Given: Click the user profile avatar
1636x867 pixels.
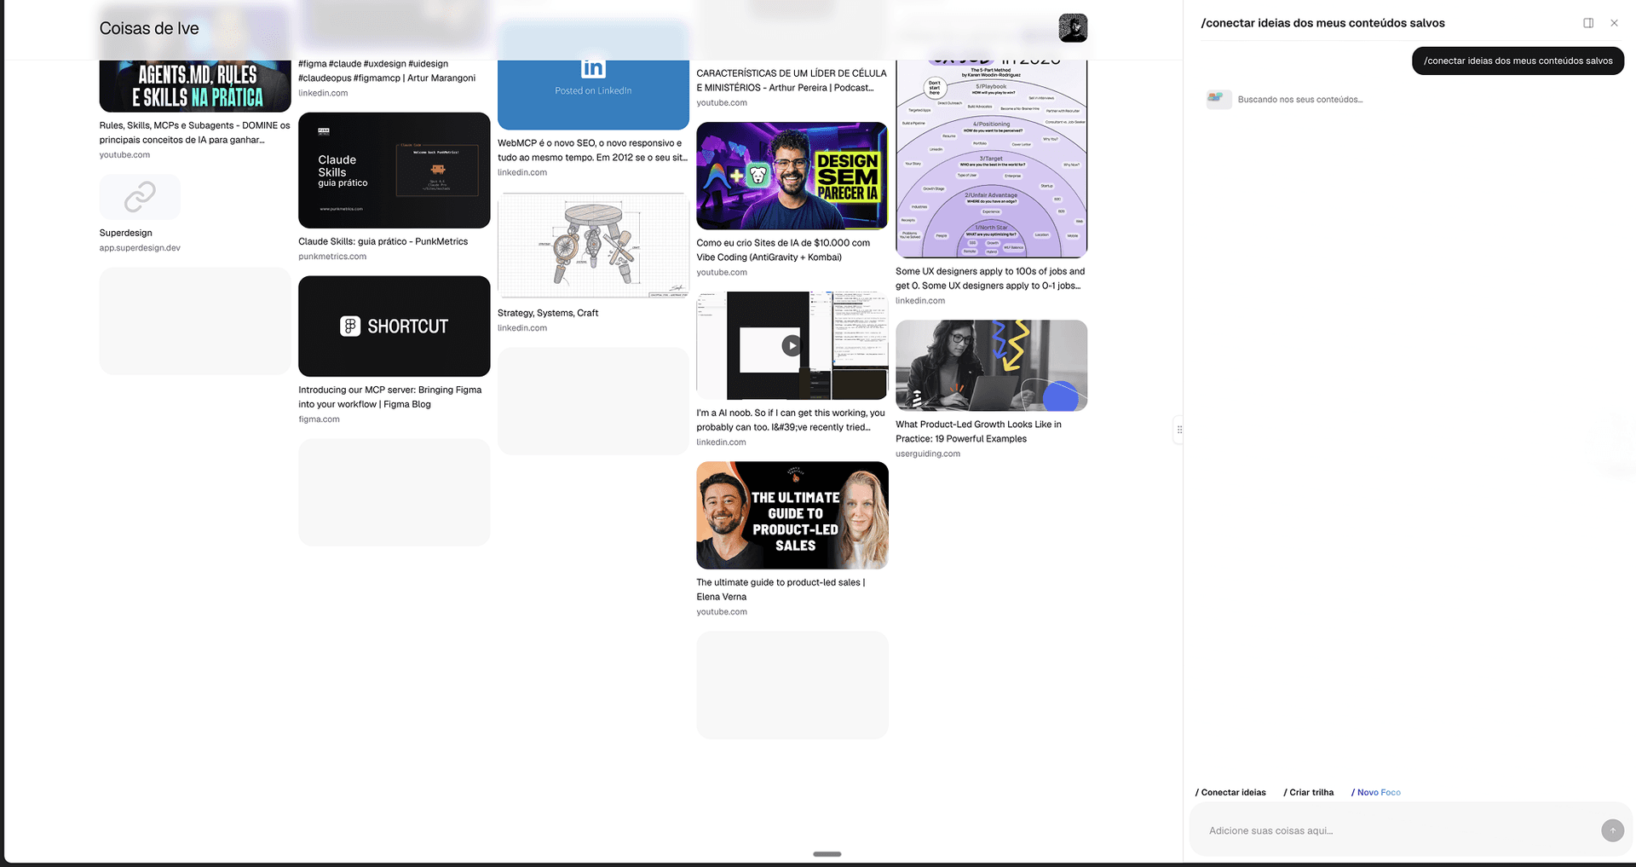Looking at the screenshot, I should pos(1072,28).
